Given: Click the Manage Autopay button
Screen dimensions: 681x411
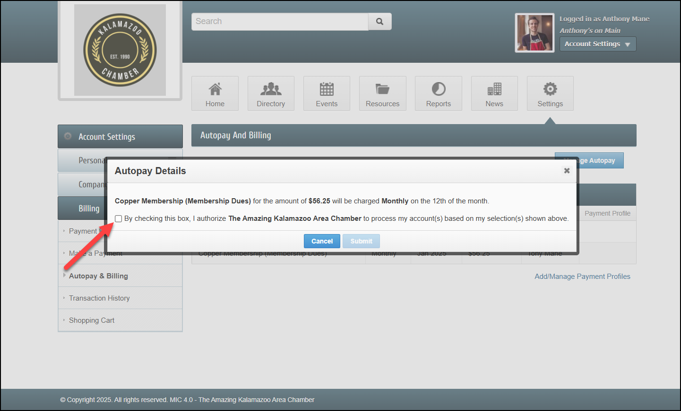Looking at the screenshot, I should [589, 160].
